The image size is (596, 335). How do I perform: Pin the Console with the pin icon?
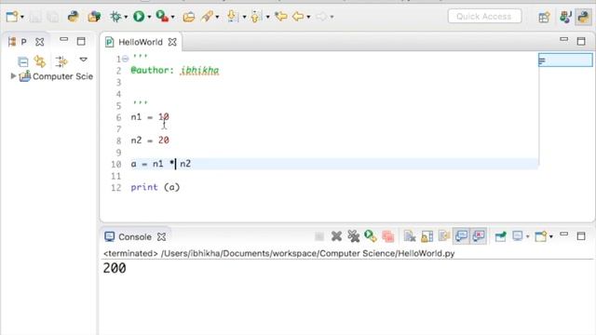point(501,236)
